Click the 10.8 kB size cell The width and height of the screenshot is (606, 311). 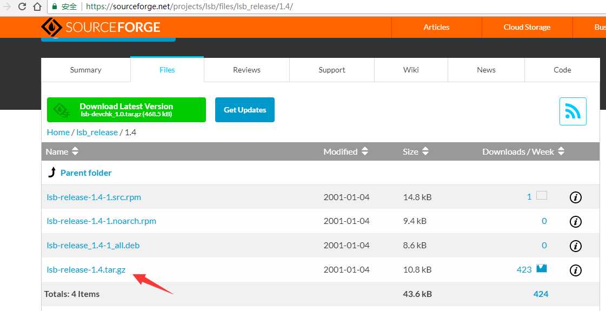(417, 269)
